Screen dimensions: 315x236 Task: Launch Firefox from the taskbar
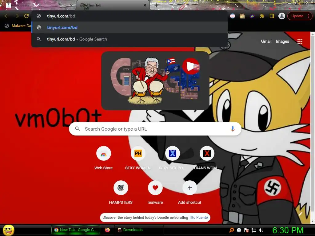(x=107, y=230)
